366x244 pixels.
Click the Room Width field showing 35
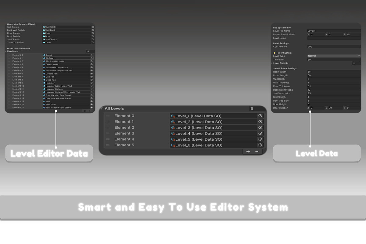tap(334, 72)
